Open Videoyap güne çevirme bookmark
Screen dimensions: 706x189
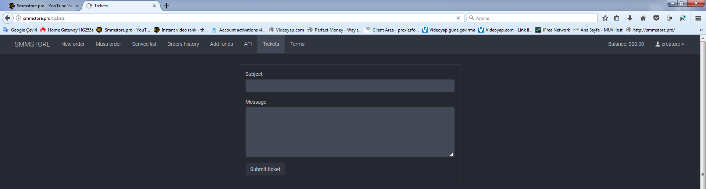[x=449, y=30]
